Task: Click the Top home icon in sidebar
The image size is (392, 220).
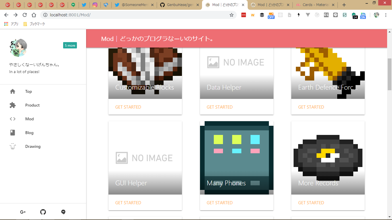Action: [13, 91]
